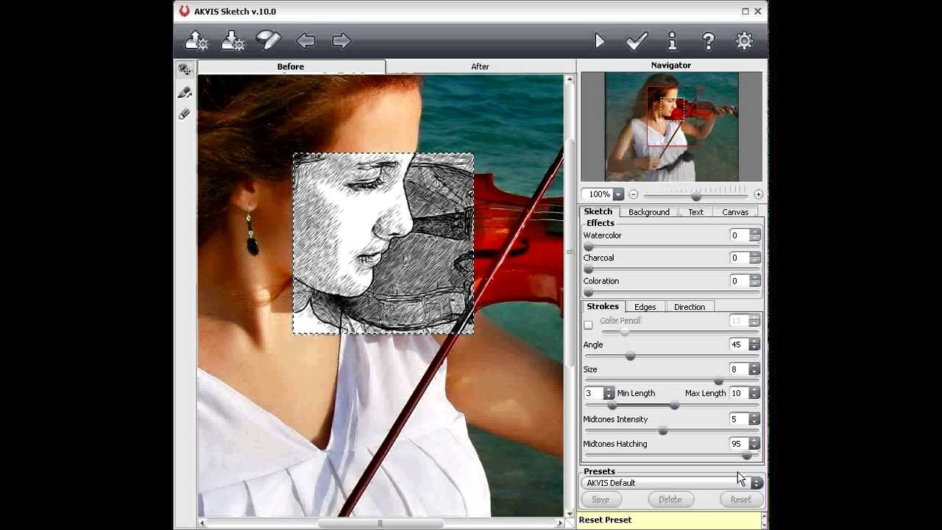Image resolution: width=942 pixels, height=530 pixels.
Task: Click the Undo left arrow icon
Action: coord(305,40)
